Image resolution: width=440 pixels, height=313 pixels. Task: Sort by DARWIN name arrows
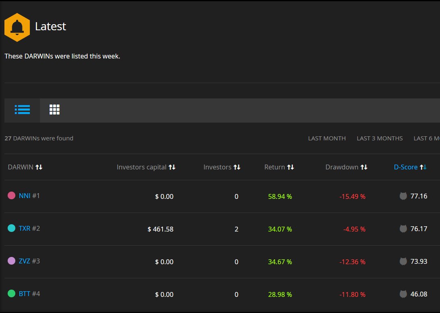pyautogui.click(x=39, y=167)
